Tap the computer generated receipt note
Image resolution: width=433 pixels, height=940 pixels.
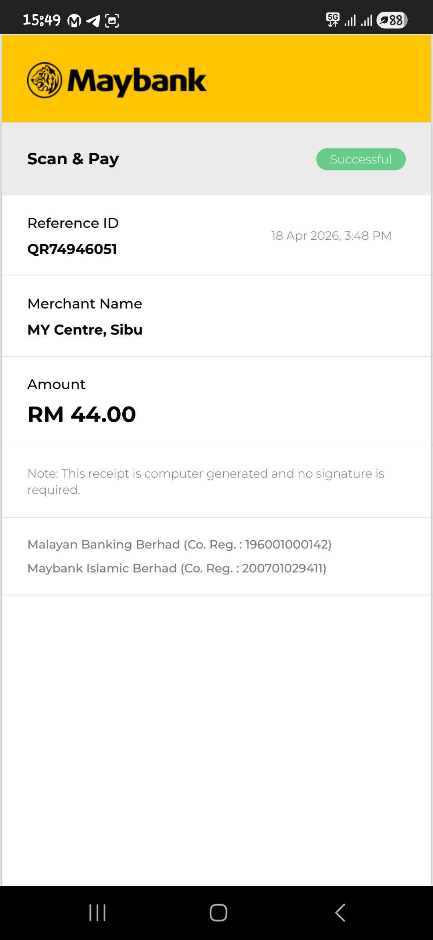pos(206,482)
